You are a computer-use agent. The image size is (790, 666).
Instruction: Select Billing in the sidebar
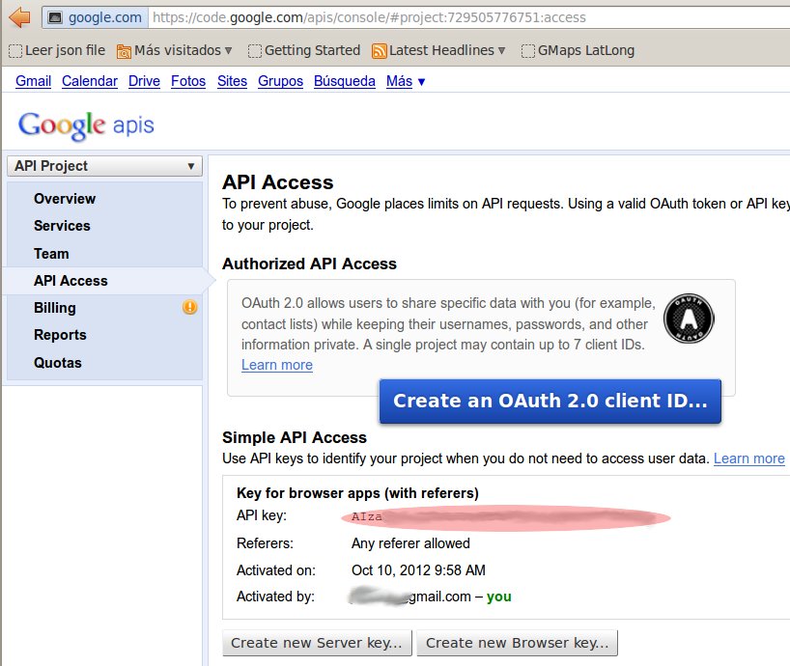[x=55, y=308]
